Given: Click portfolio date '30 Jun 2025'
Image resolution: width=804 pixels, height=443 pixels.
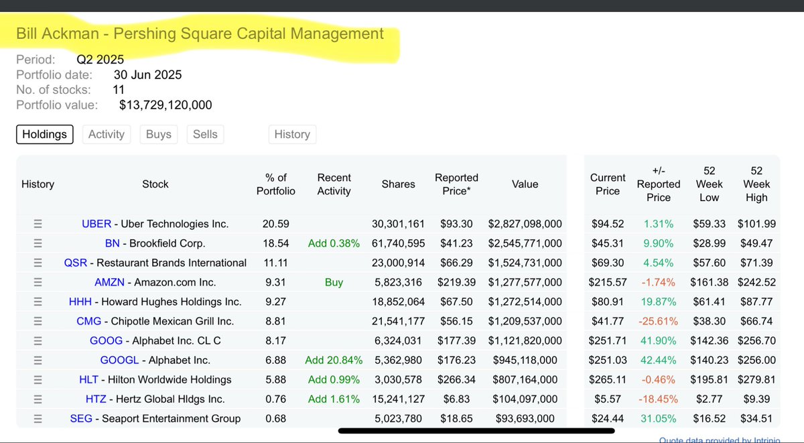Looking at the screenshot, I should click(147, 75).
